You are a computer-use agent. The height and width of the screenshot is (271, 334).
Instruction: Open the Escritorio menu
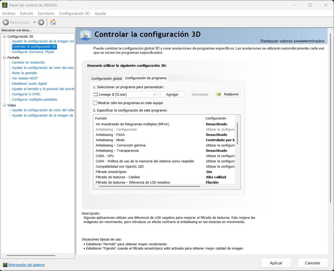46,13
